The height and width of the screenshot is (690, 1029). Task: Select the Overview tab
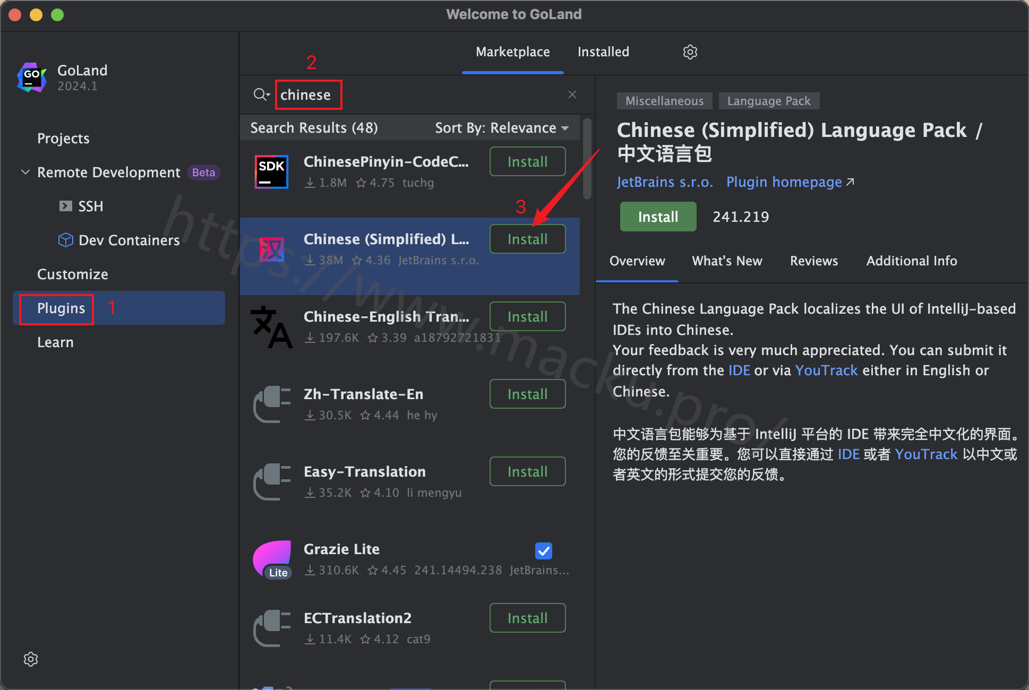[x=637, y=261]
